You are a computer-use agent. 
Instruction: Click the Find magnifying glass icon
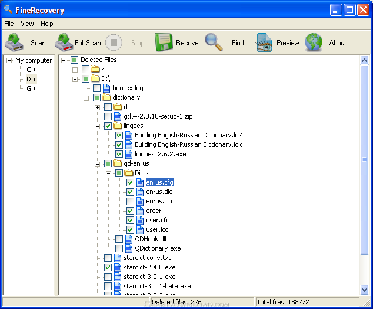click(x=214, y=42)
